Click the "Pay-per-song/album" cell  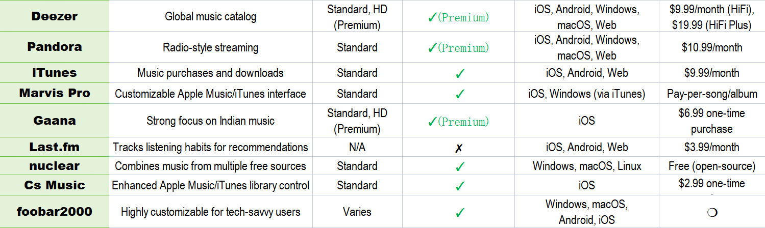click(x=711, y=94)
